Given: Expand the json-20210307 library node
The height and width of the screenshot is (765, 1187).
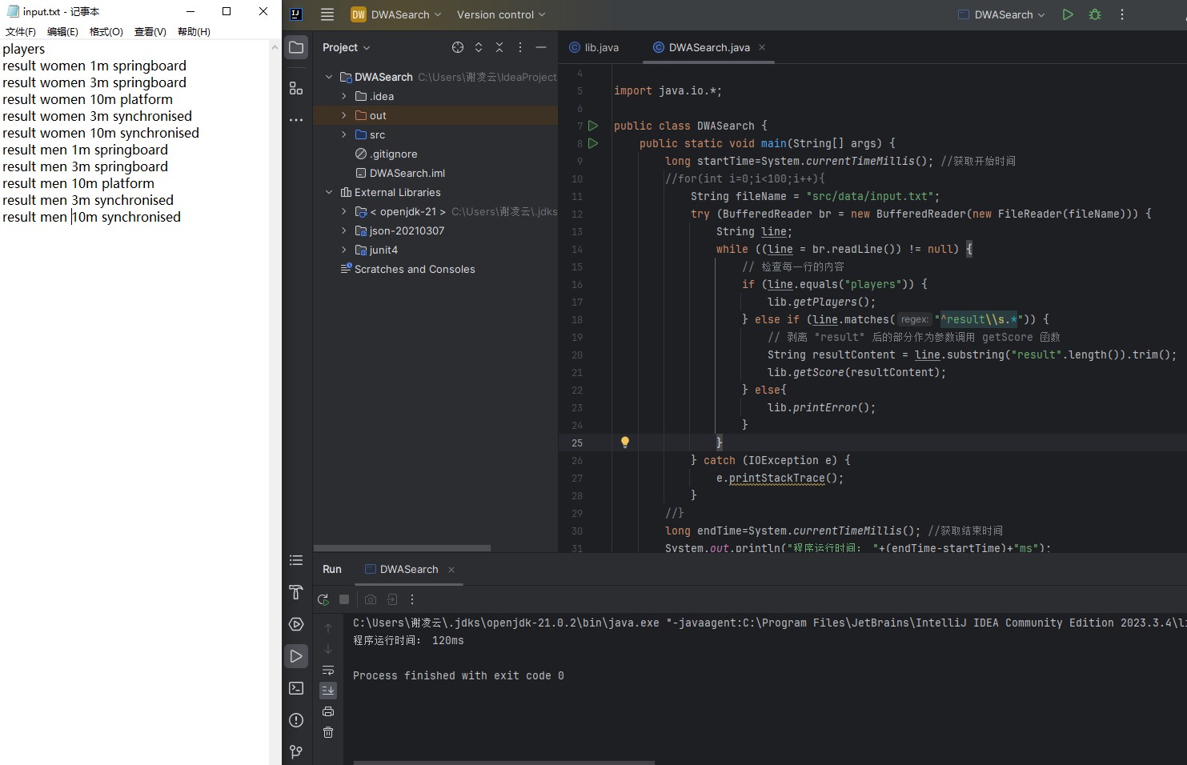Looking at the screenshot, I should pyautogui.click(x=344, y=230).
